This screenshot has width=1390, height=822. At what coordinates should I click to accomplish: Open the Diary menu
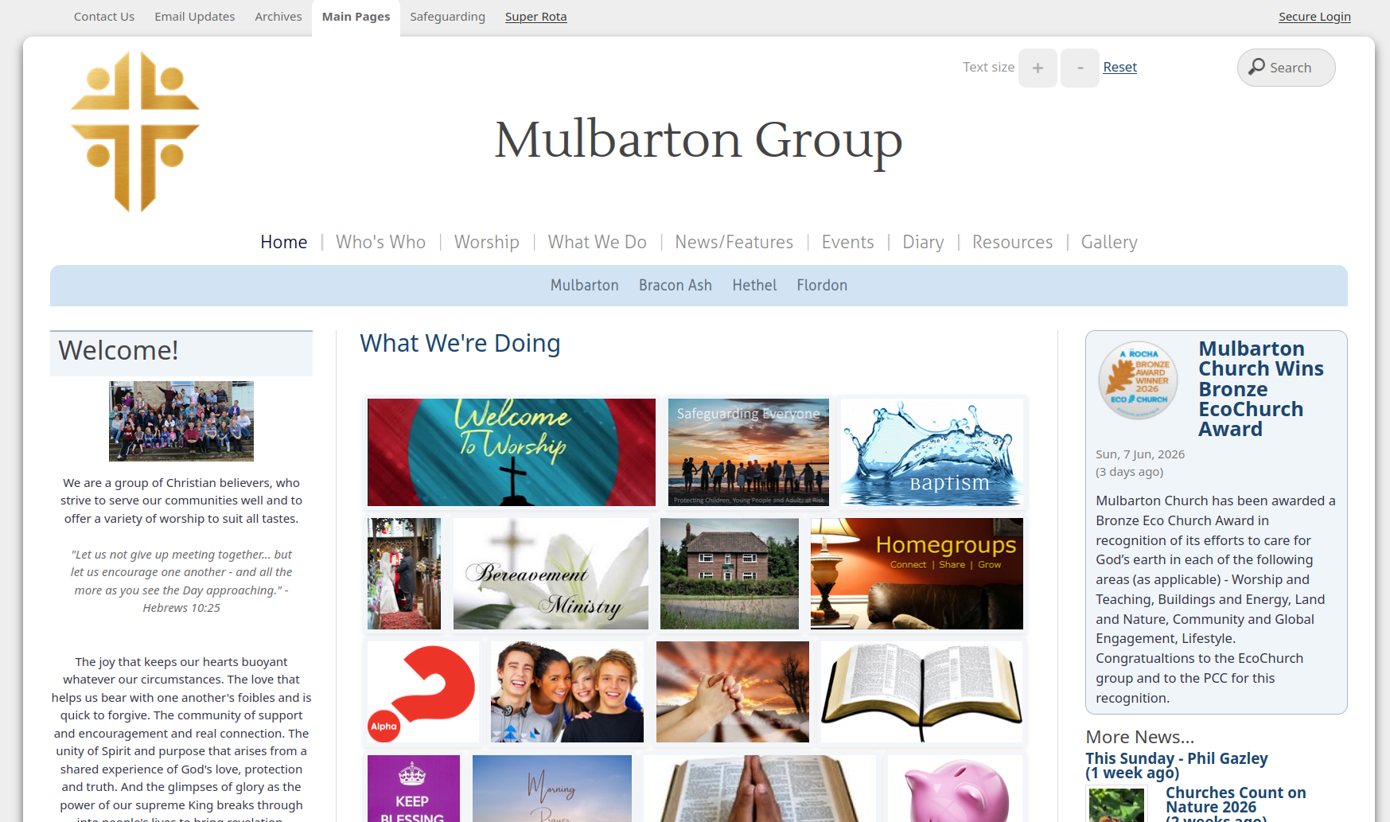923,242
